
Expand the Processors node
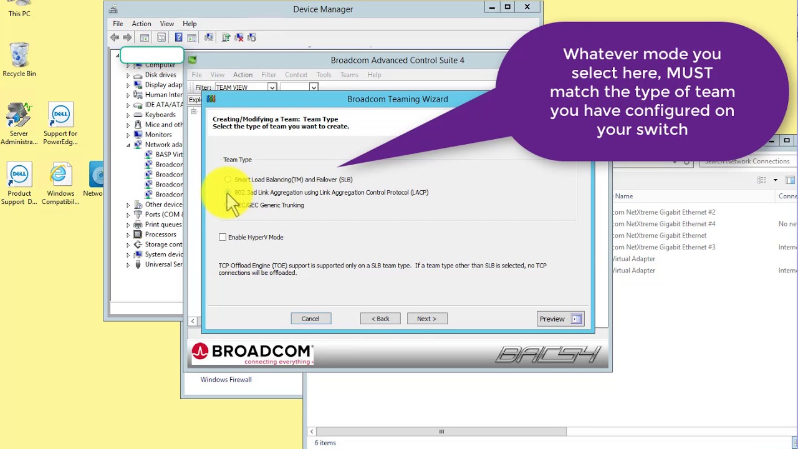128,234
